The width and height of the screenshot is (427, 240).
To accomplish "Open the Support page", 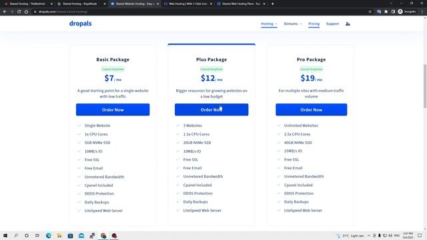I will [332, 24].
